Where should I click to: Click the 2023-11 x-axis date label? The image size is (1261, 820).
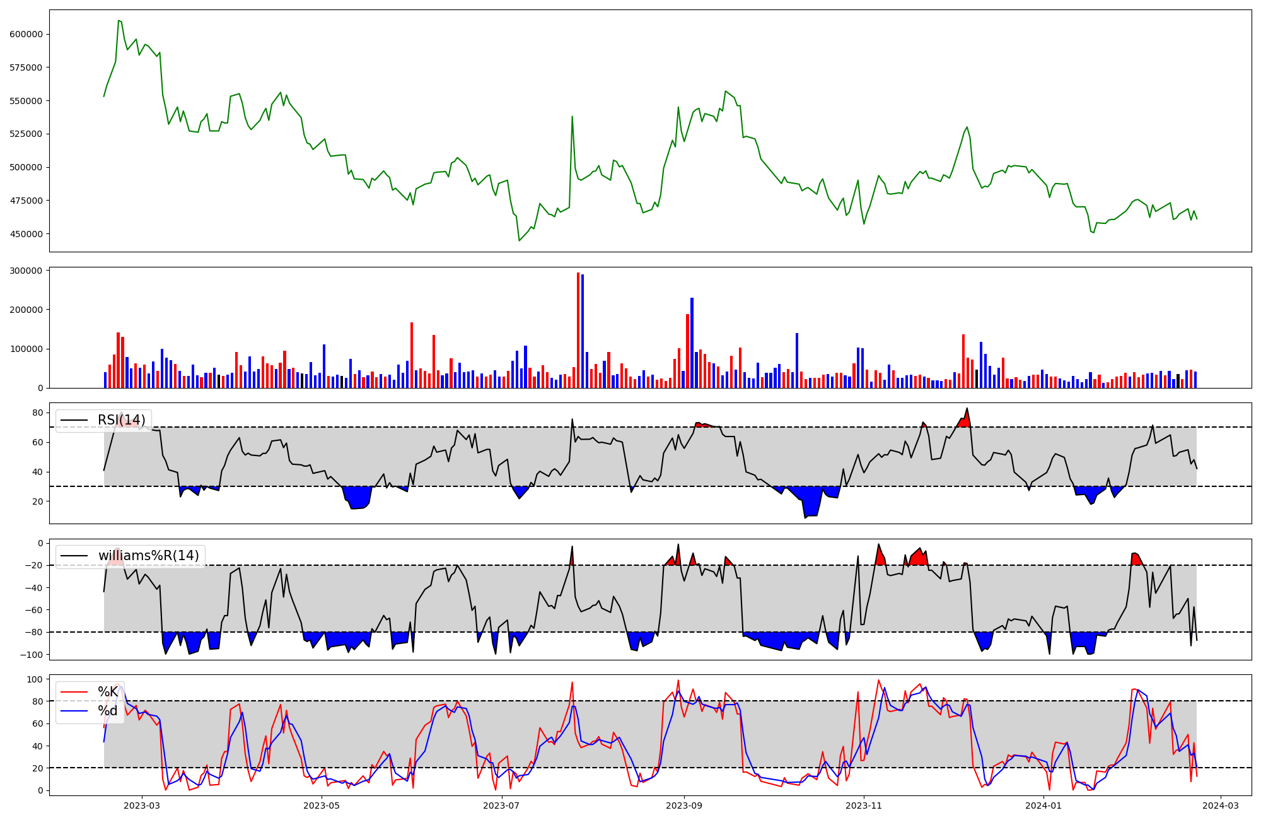point(864,805)
